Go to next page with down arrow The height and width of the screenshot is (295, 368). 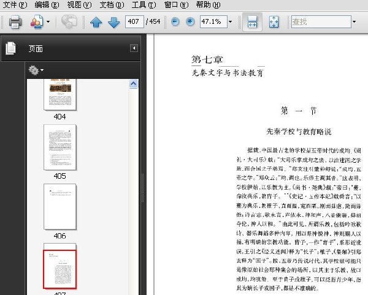pos(114,22)
